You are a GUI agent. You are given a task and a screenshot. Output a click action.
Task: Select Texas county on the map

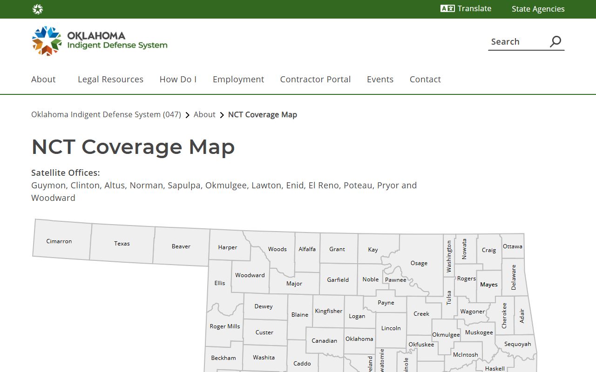pyautogui.click(x=122, y=243)
